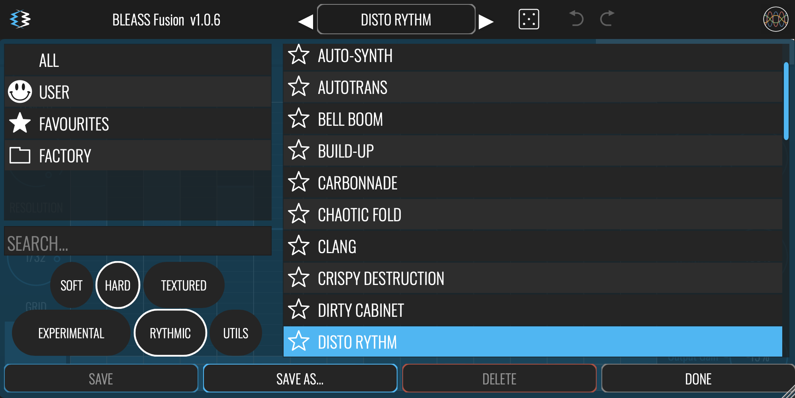
Task: Enable the TEXTURED tag filter
Action: click(184, 285)
